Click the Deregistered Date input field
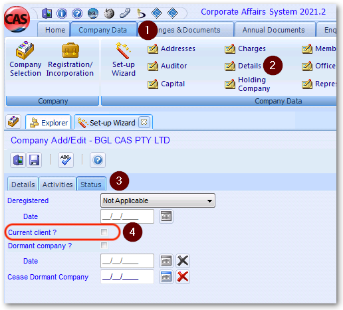This screenshot has width=343, height=310. click(127, 216)
